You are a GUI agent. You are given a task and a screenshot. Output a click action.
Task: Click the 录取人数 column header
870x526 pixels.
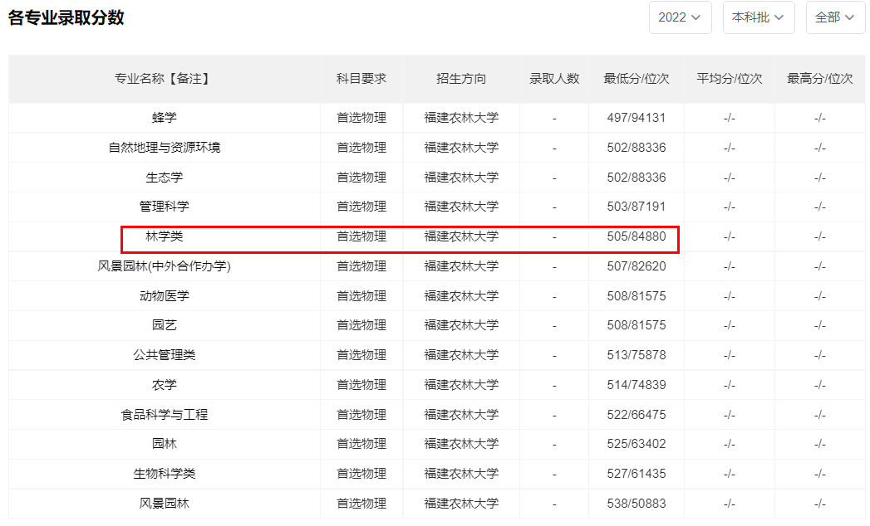(554, 79)
